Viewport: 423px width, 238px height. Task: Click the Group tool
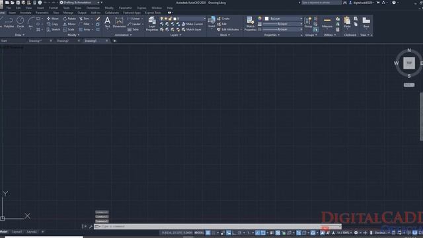308,22
